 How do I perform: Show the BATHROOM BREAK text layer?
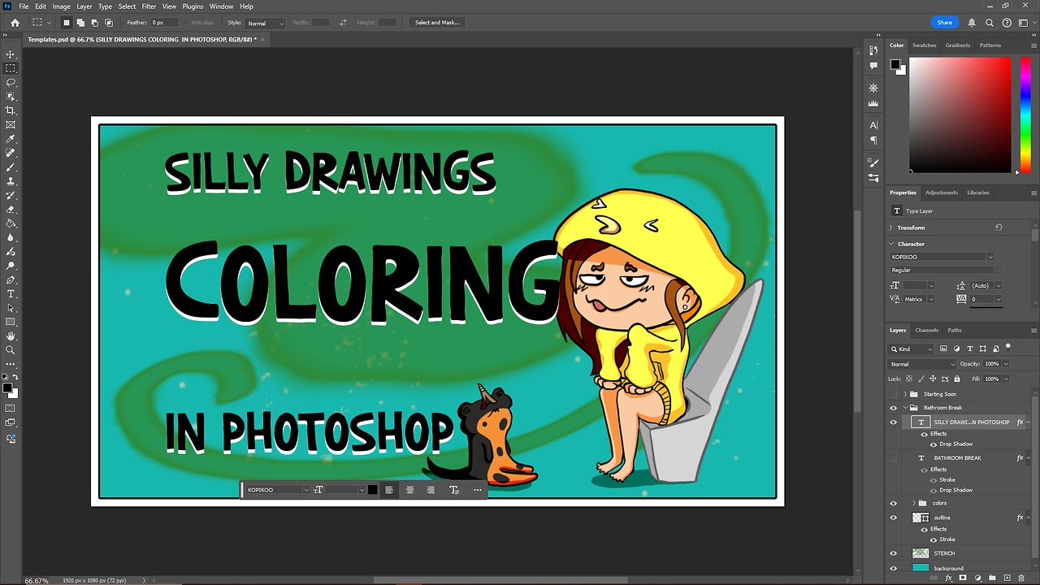[894, 458]
